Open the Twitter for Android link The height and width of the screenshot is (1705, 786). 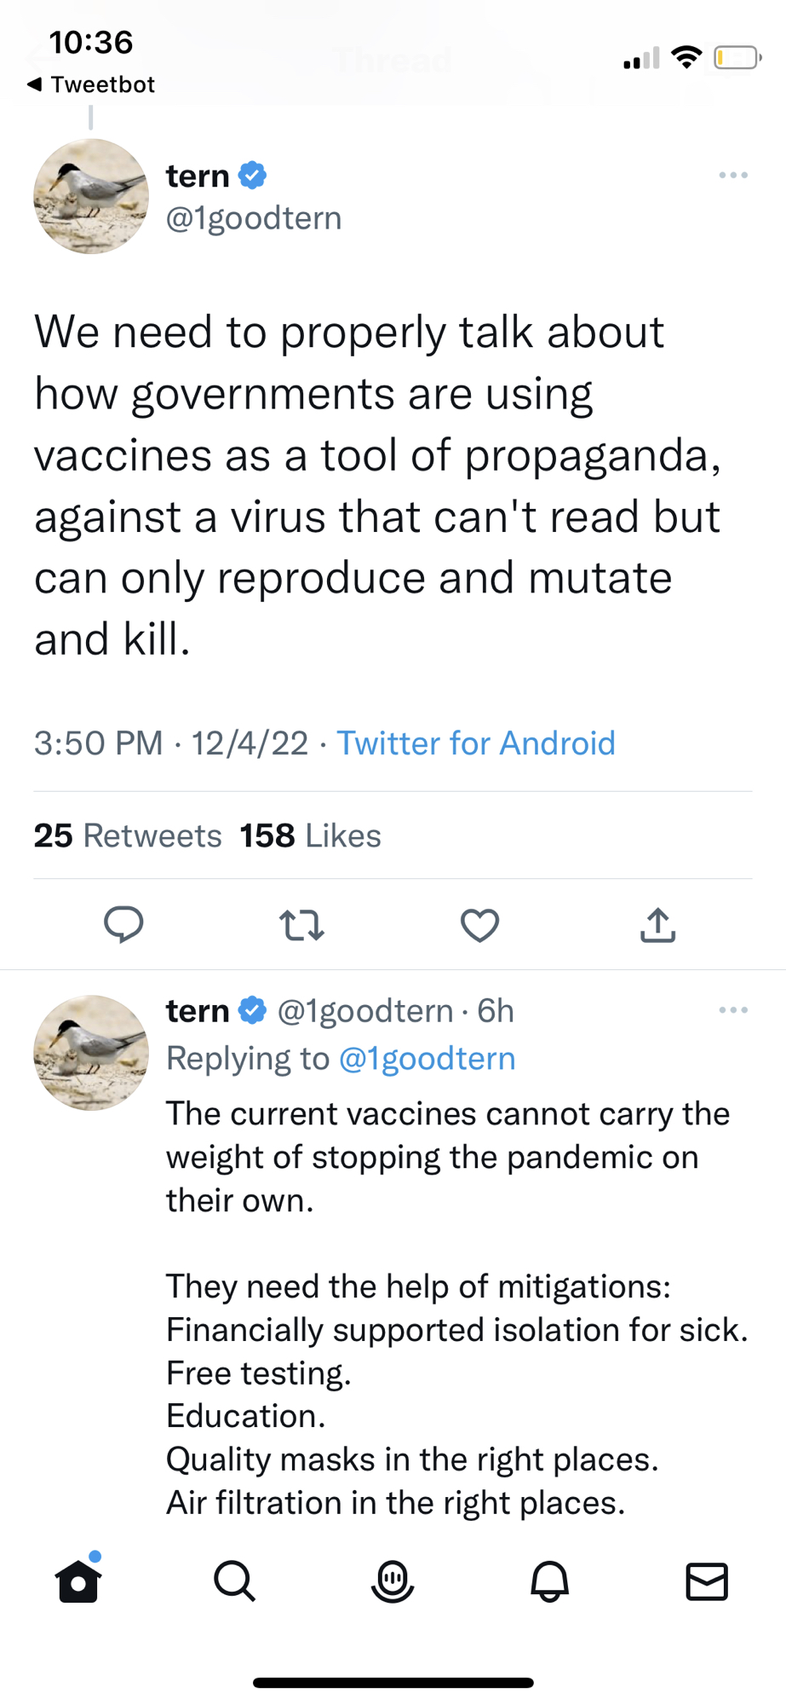pyautogui.click(x=476, y=743)
